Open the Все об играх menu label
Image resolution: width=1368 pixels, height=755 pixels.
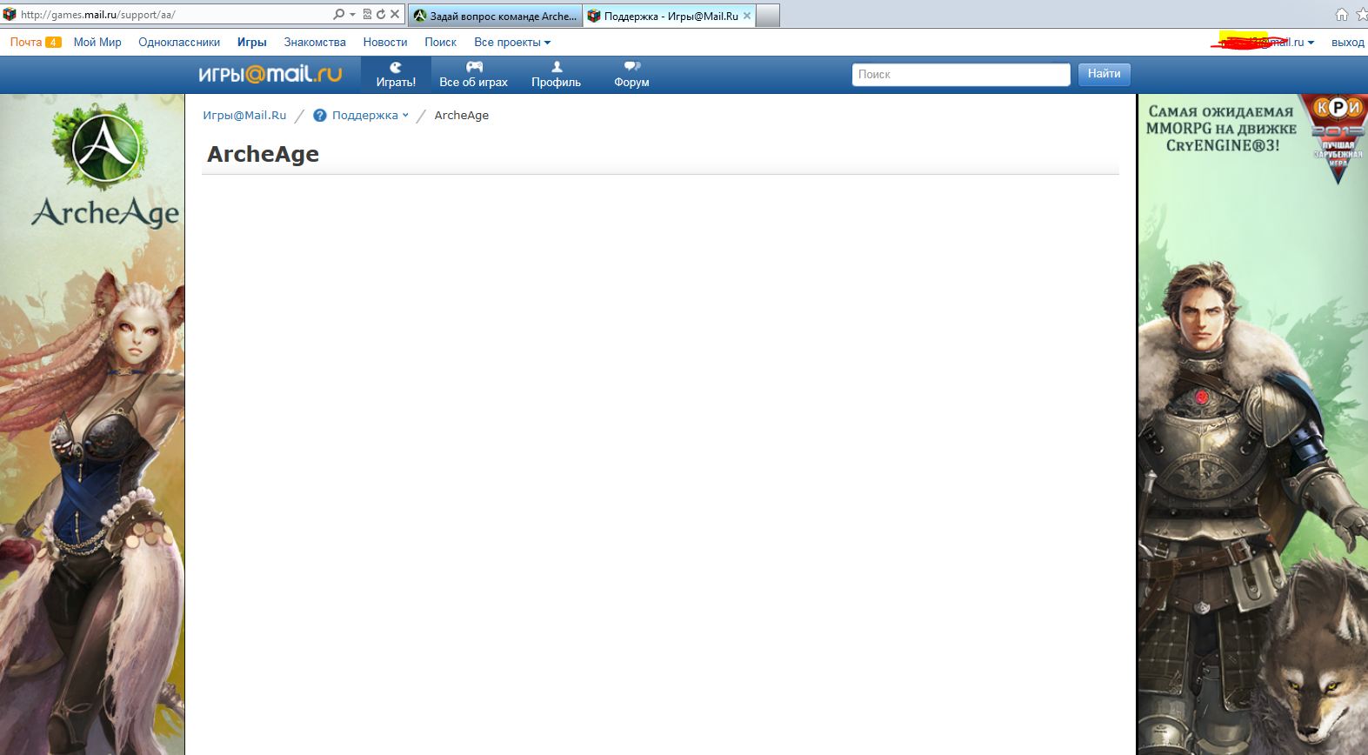473,82
